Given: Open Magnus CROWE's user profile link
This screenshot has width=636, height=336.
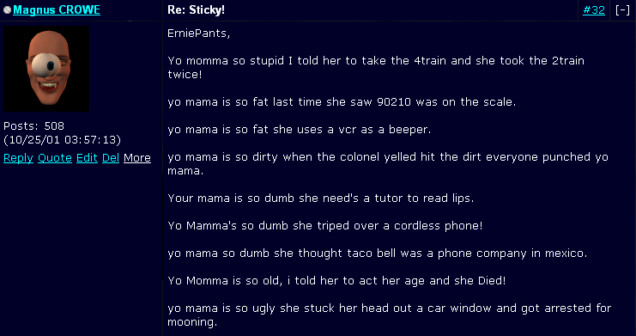Looking at the screenshot, I should tap(57, 10).
